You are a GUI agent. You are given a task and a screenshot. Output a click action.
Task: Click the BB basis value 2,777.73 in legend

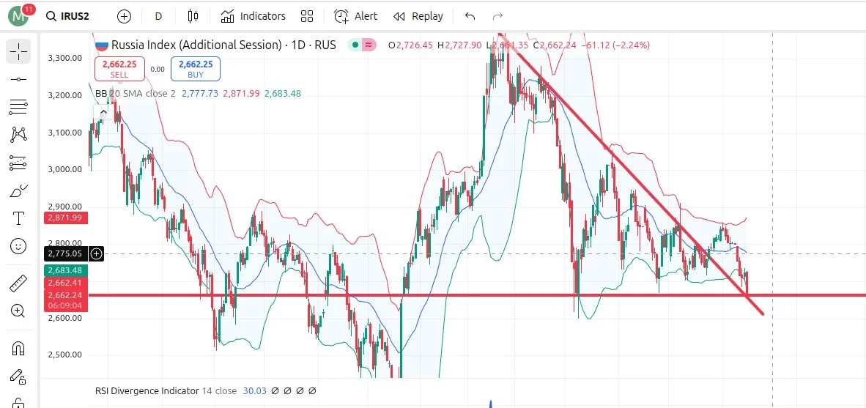(x=200, y=93)
